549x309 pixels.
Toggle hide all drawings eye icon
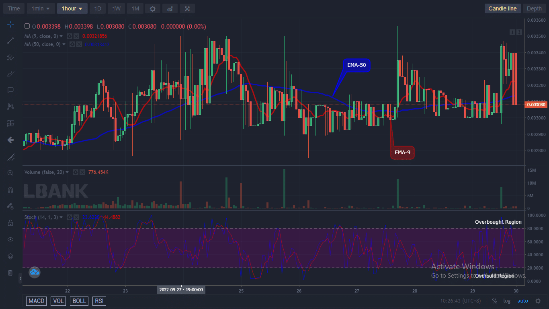pyautogui.click(x=10, y=239)
